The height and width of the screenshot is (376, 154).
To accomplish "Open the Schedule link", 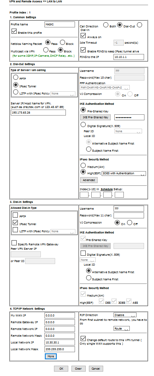I will click(x=107, y=189).
